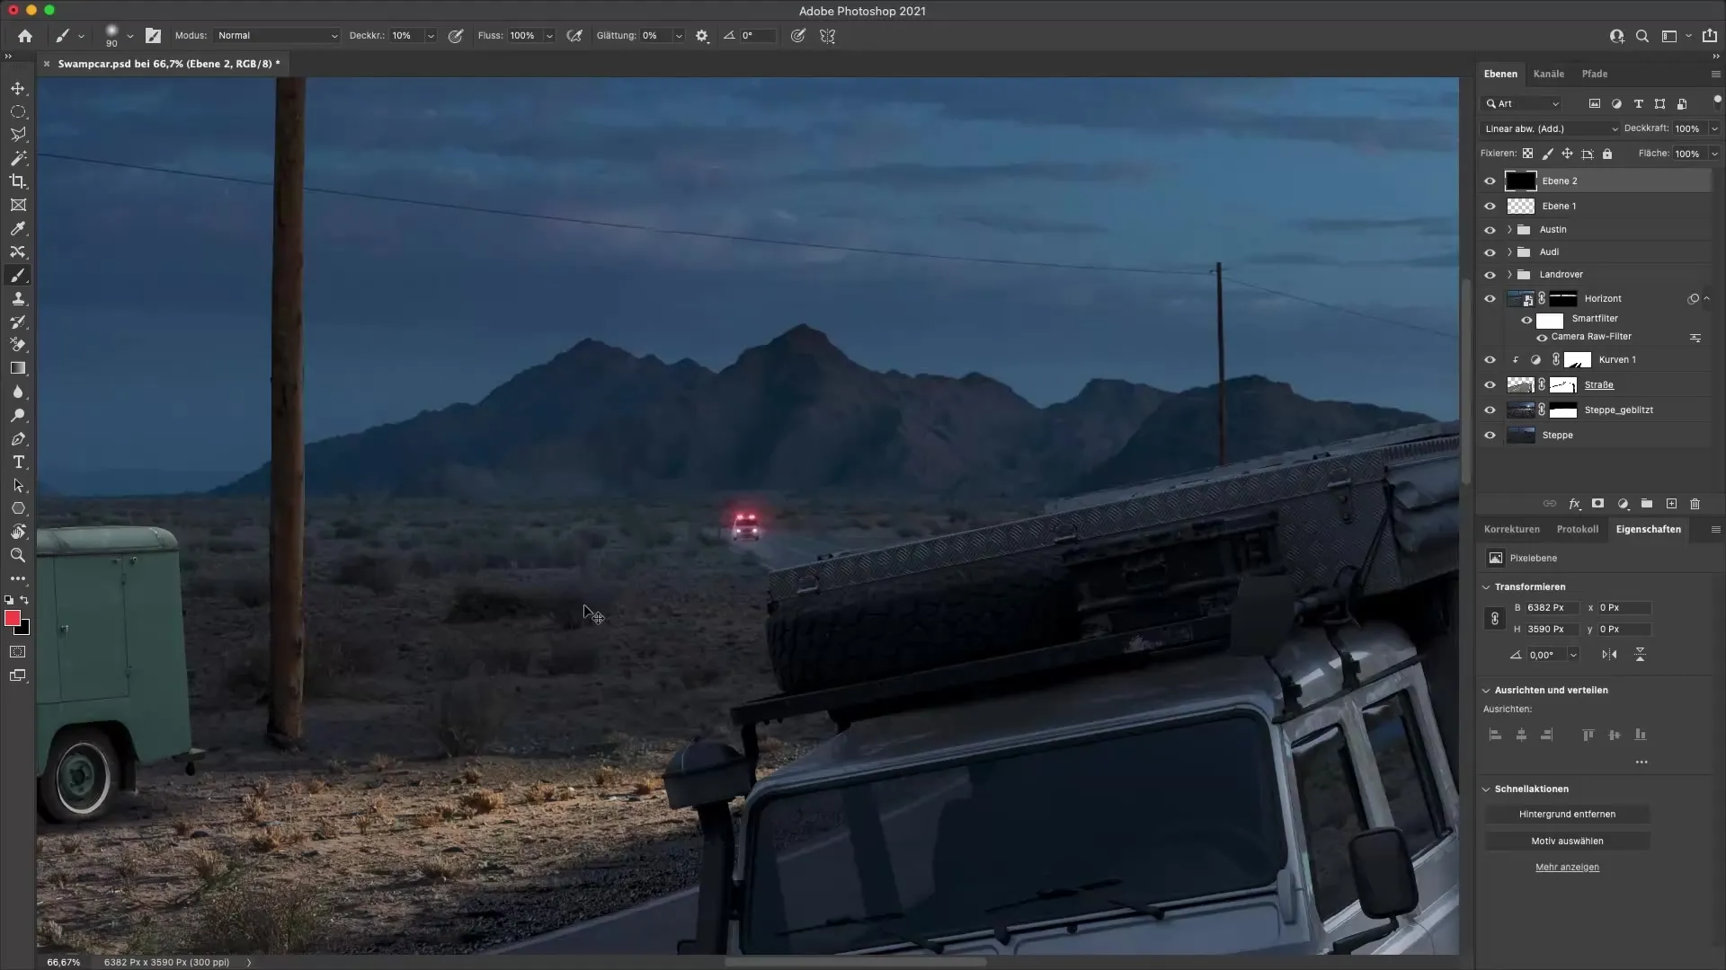Open brush settings via gear icon
Viewport: 1726px width, 970px height.
701,36
